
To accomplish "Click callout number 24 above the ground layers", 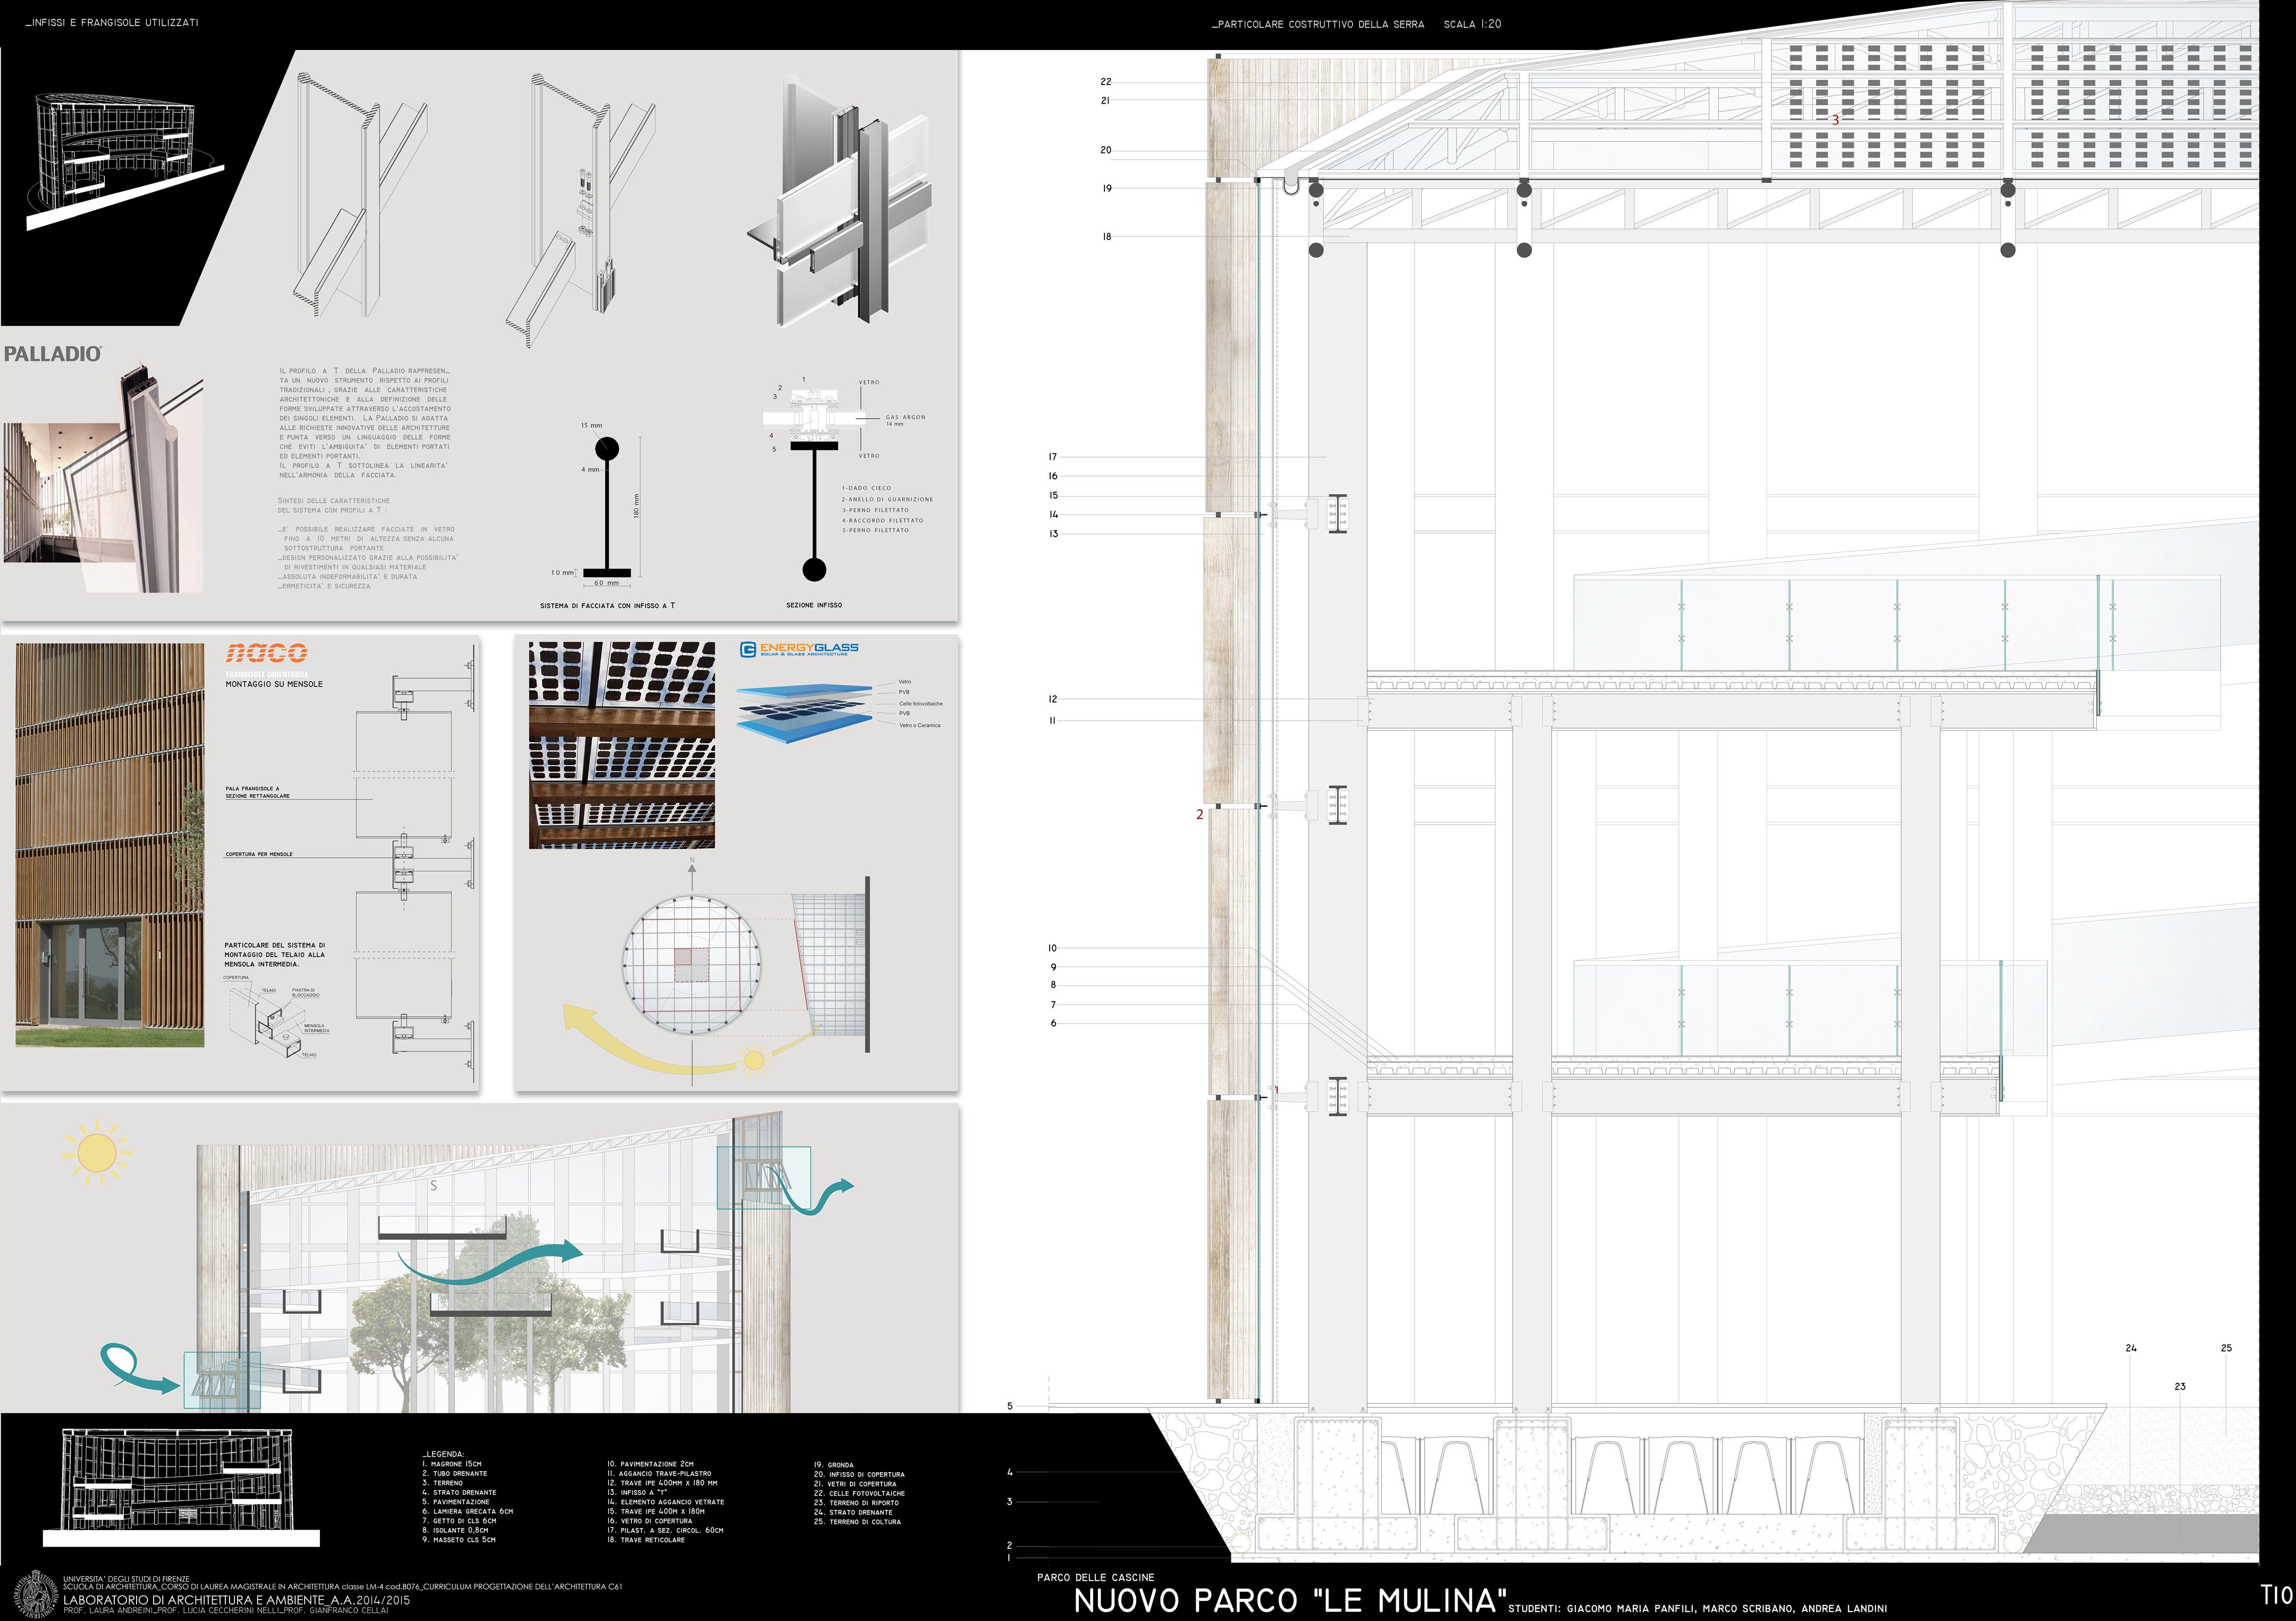I will (x=2131, y=1348).
